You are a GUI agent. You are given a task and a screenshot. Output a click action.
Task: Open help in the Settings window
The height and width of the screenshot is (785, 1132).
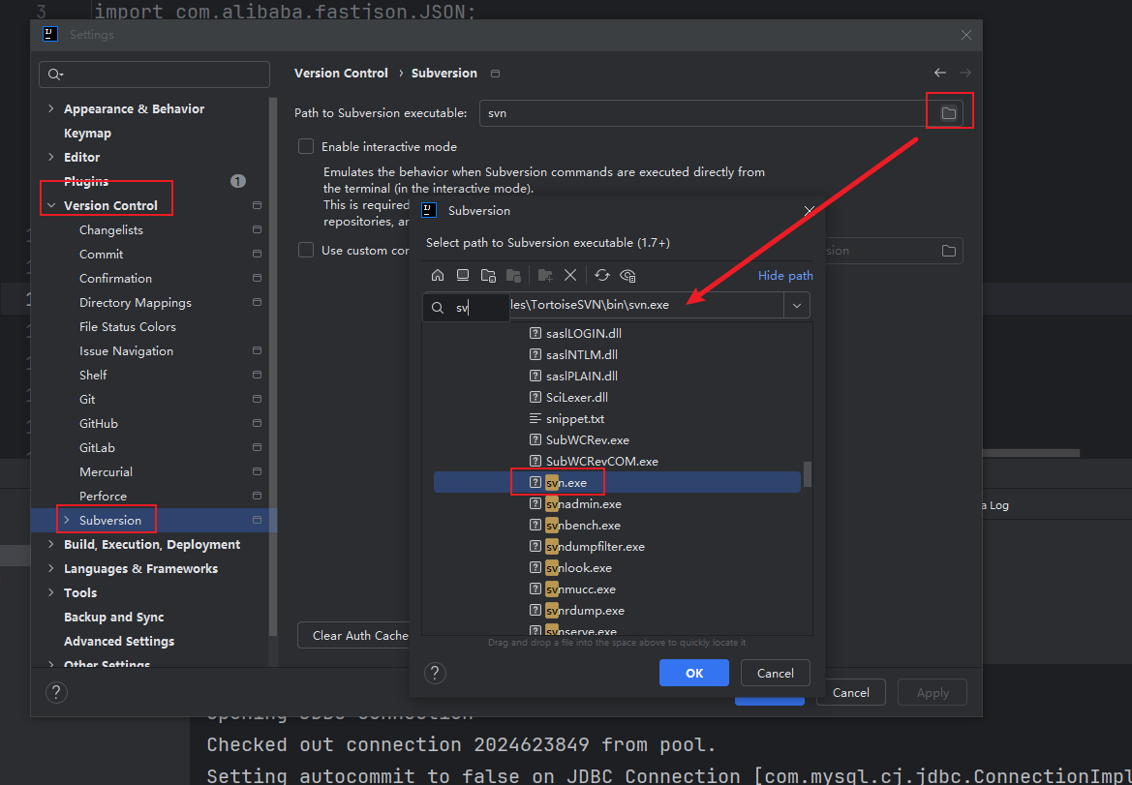click(x=56, y=693)
